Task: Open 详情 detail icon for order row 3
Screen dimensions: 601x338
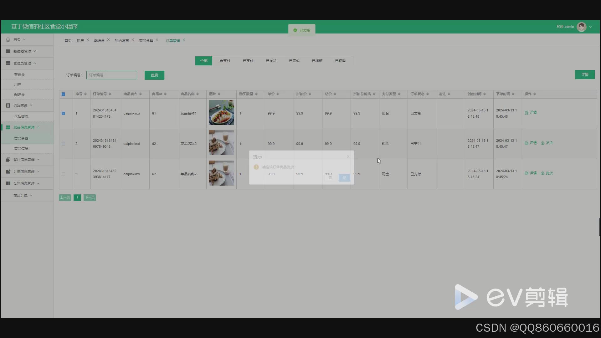Action: click(527, 173)
